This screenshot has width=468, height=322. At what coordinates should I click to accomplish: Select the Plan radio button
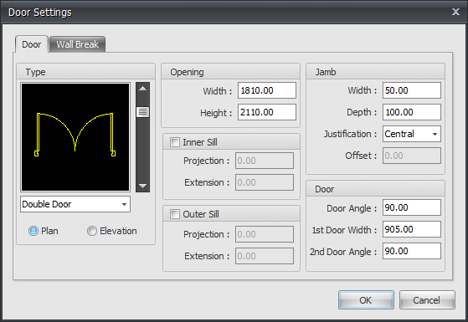pos(33,231)
